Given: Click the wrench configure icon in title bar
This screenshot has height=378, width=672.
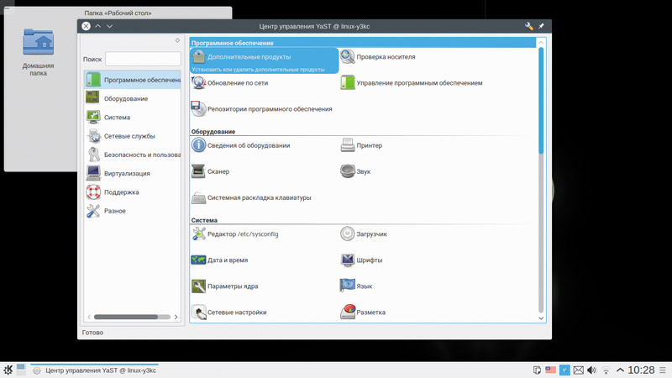Looking at the screenshot, I should [529, 26].
